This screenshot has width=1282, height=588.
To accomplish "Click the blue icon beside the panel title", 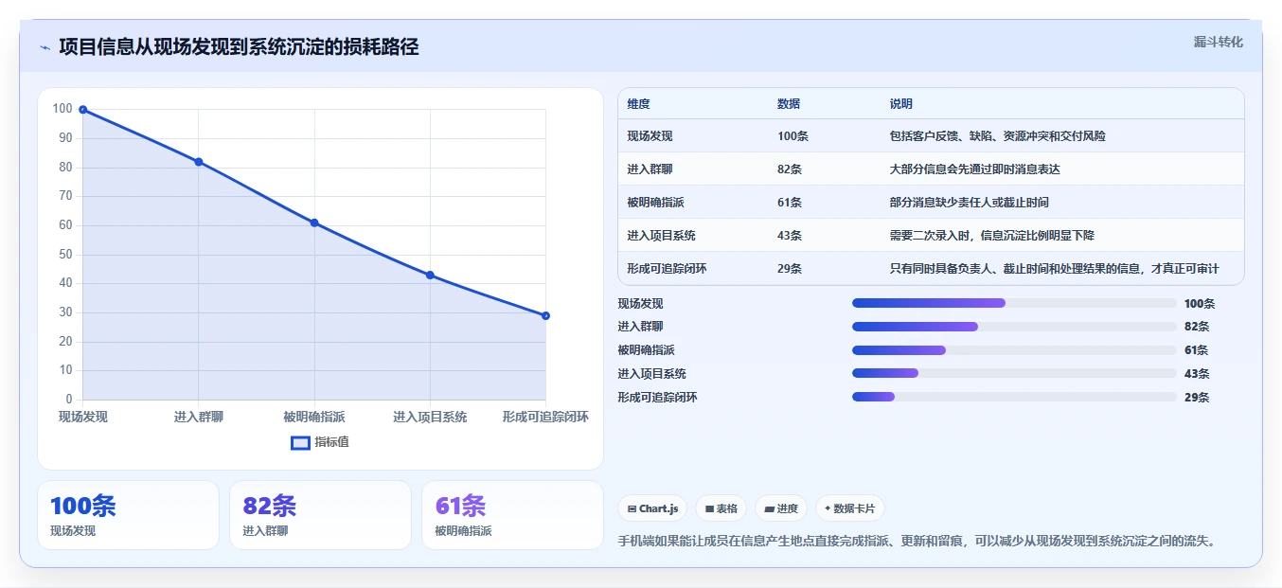I will (45, 47).
